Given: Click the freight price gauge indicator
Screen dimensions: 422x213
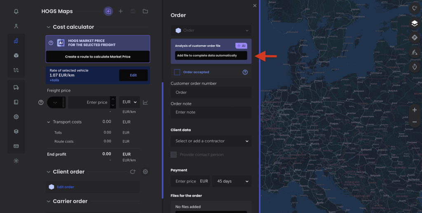Looking at the screenshot, I should (56, 102).
